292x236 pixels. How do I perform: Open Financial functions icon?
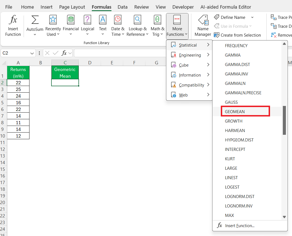tap(71, 20)
